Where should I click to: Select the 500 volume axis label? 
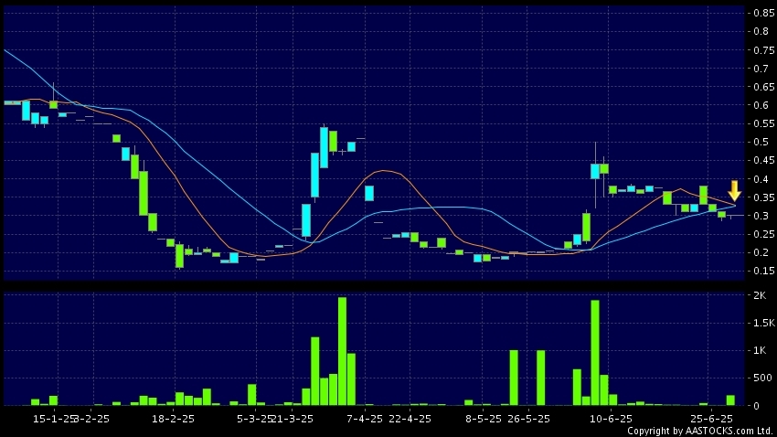762,378
